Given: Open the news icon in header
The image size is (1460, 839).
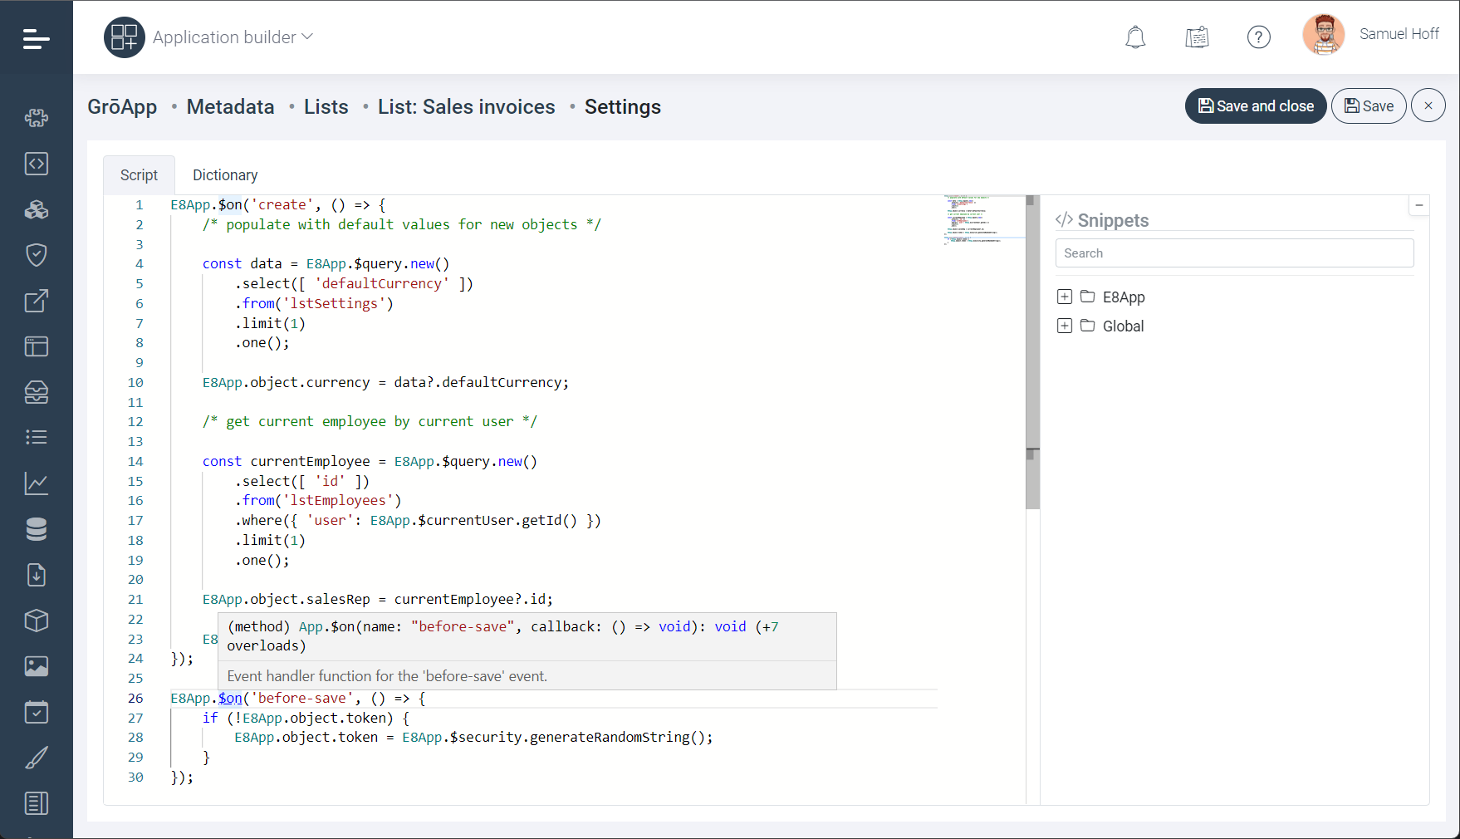Looking at the screenshot, I should [x=1197, y=37].
